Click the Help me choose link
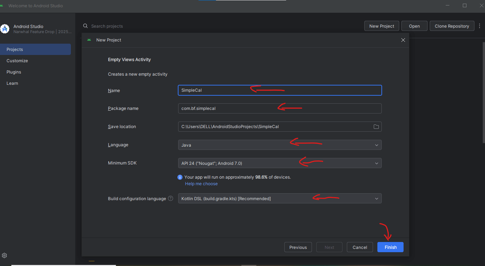Viewport: 485px width, 266px height. [201, 183]
